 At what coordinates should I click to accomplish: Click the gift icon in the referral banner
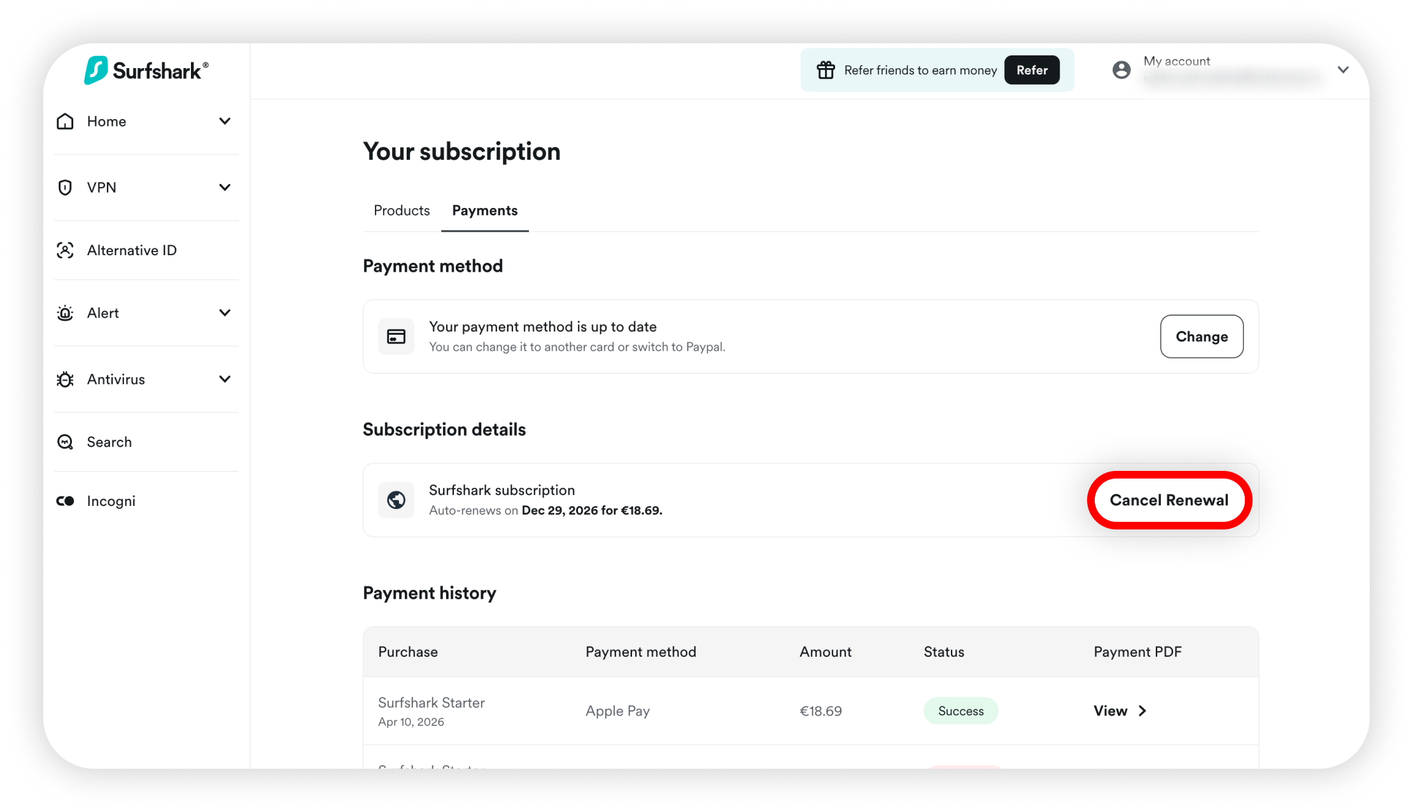click(826, 70)
